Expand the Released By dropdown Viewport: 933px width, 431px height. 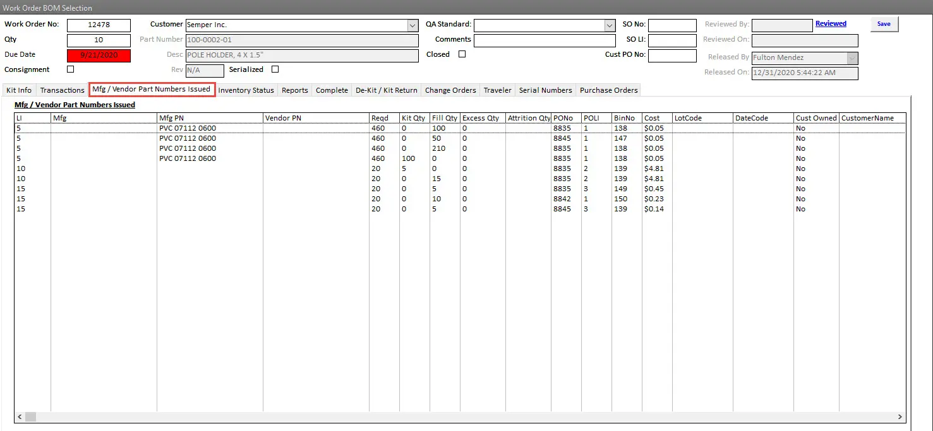[852, 58]
